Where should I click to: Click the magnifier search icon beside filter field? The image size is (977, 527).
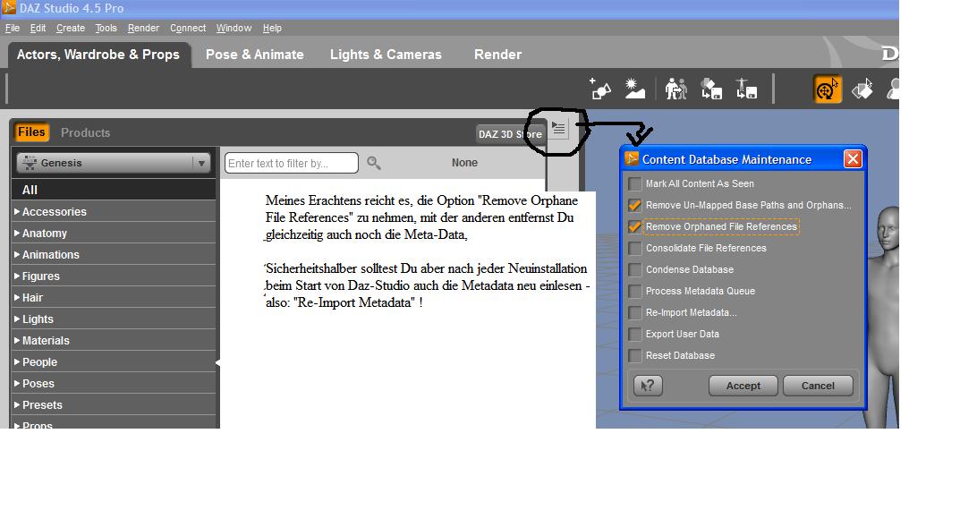coord(373,163)
